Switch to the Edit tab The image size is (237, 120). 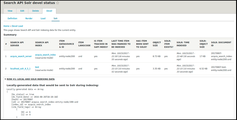(x=22, y=11)
